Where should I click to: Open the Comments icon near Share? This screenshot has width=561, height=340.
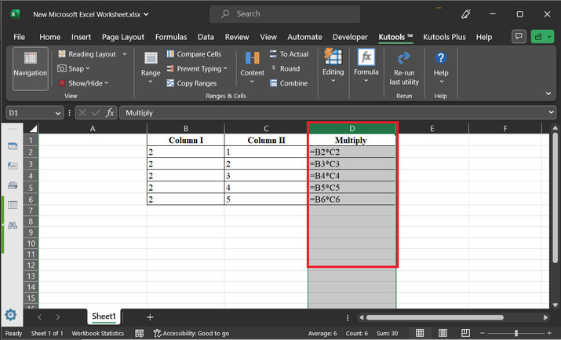tap(519, 36)
